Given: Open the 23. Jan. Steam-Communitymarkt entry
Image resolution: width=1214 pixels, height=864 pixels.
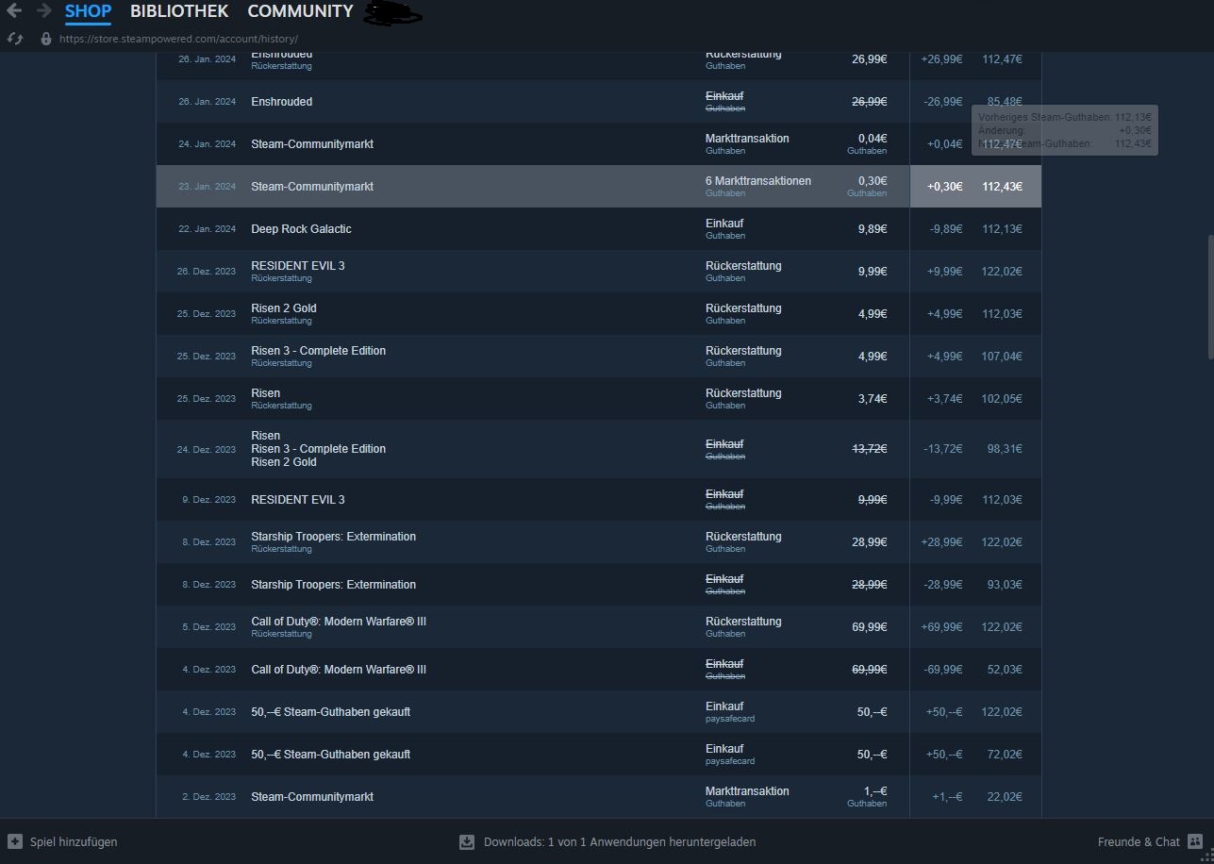Looking at the screenshot, I should point(599,187).
